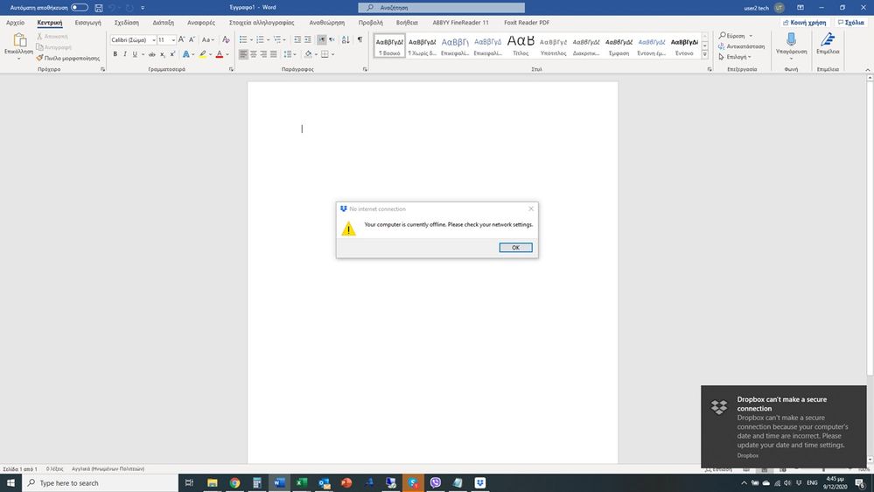Click the Excel icon in the taskbar
874x492 pixels.
[302, 482]
